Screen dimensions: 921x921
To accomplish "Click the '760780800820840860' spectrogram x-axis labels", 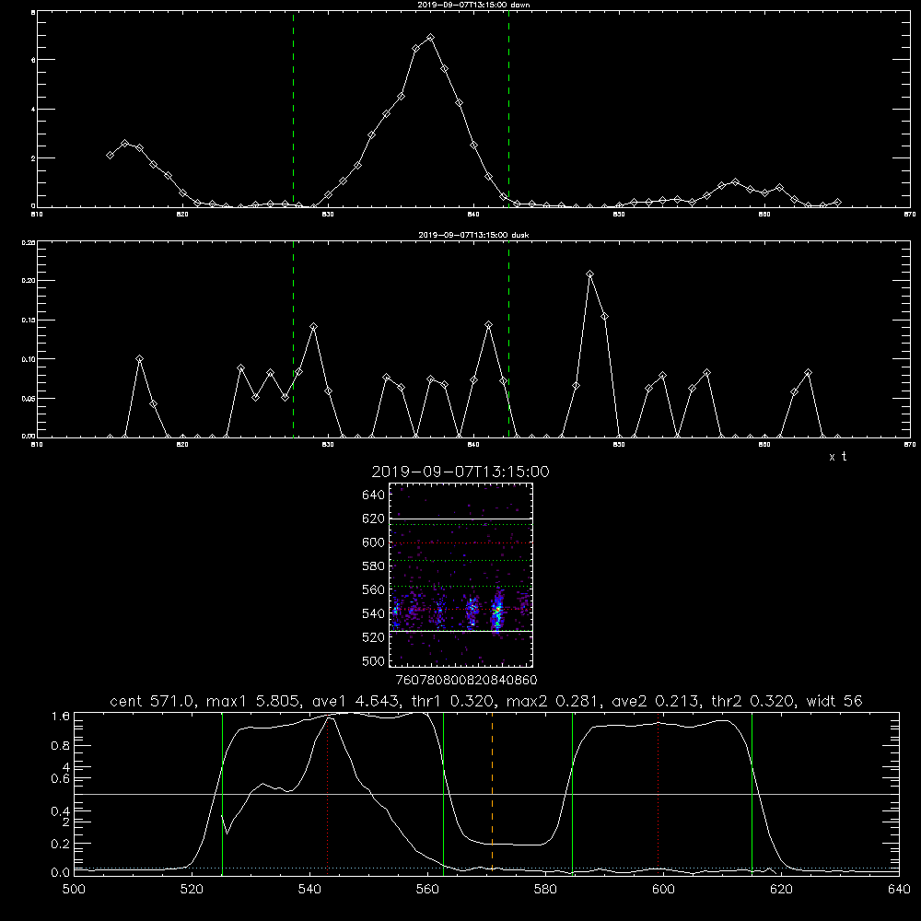I will pos(467,681).
